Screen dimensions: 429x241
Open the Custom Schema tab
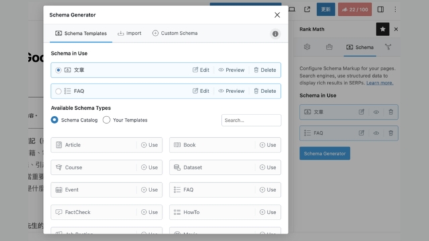click(x=175, y=33)
